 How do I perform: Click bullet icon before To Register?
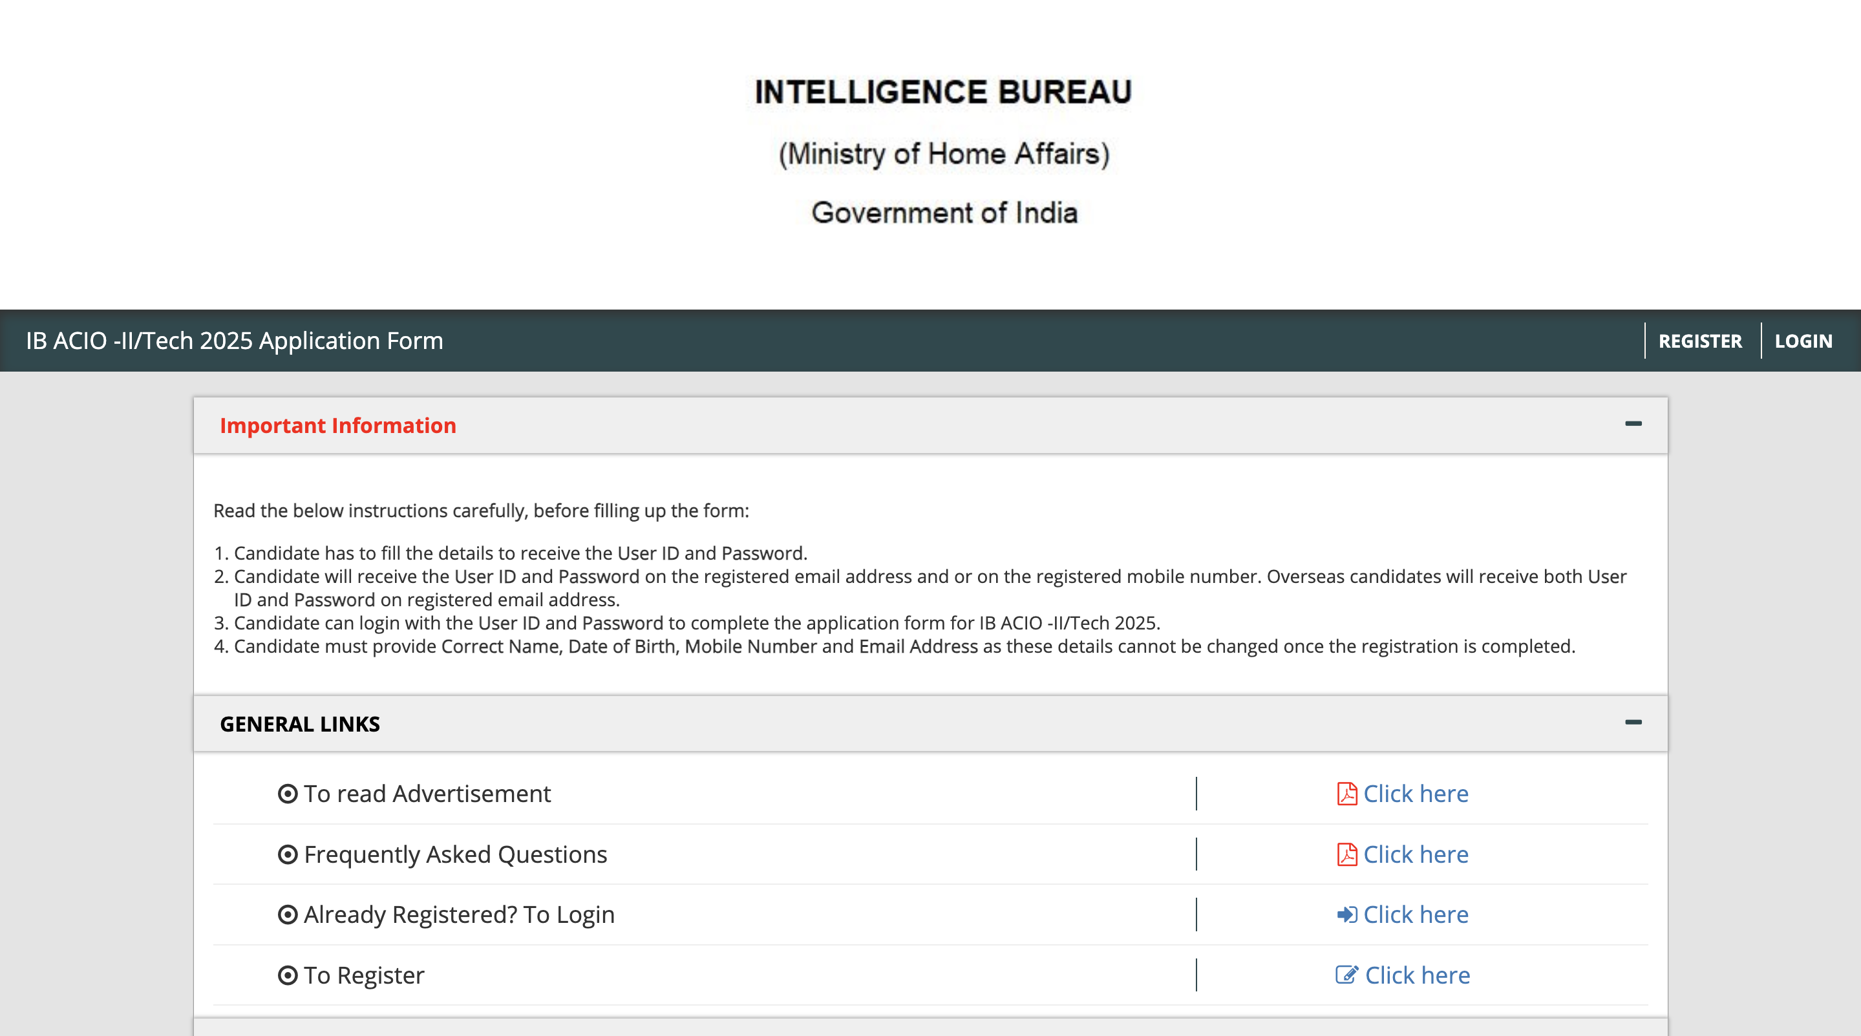click(288, 975)
